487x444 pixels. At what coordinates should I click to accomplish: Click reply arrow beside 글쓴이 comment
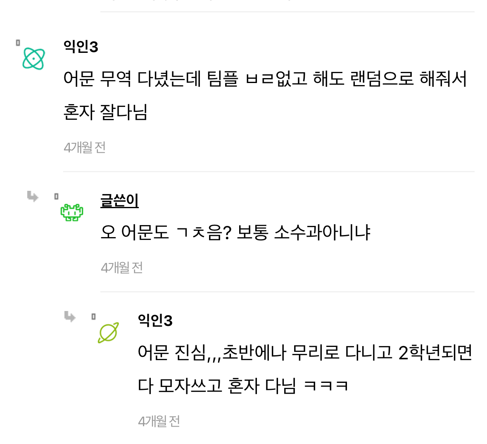pos(33,196)
